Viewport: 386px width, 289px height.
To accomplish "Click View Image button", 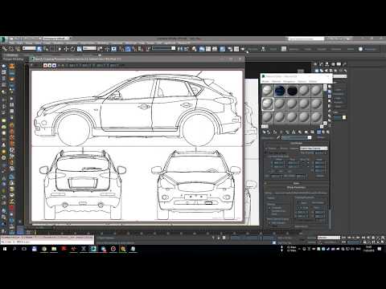I will coord(318,202).
